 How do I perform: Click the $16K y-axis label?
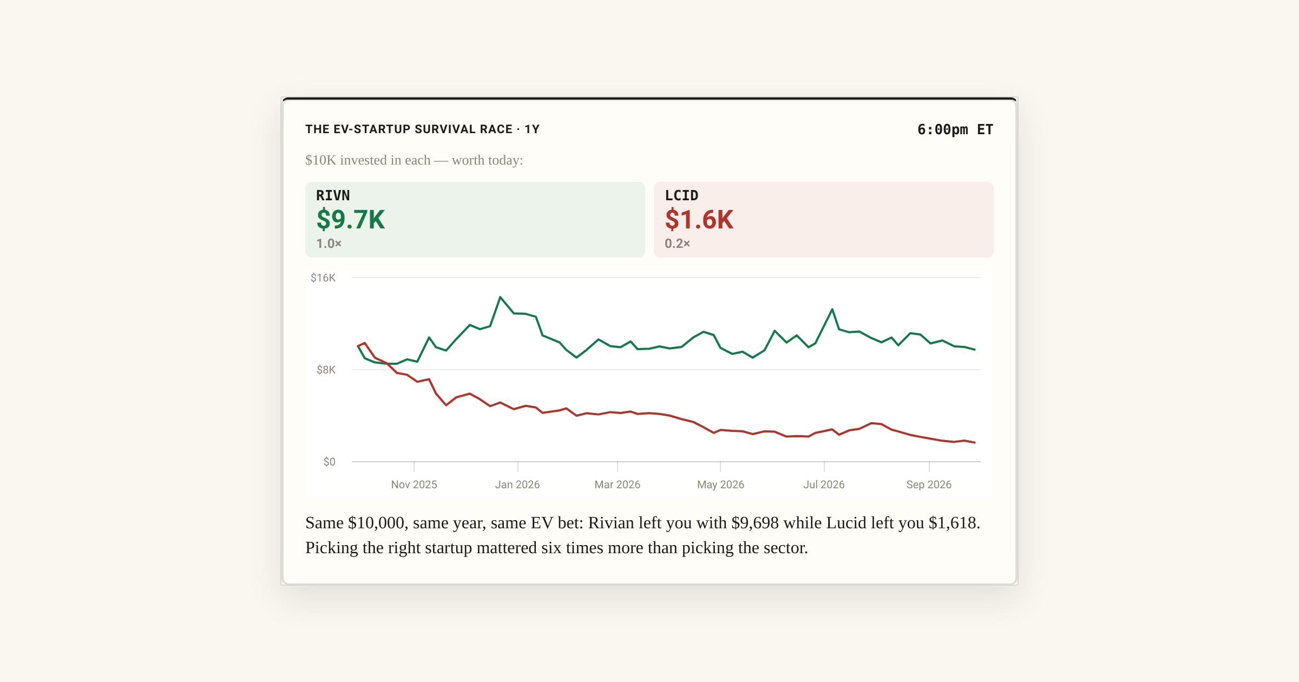(x=323, y=278)
